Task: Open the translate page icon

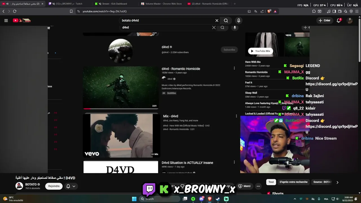Action: (256, 11)
